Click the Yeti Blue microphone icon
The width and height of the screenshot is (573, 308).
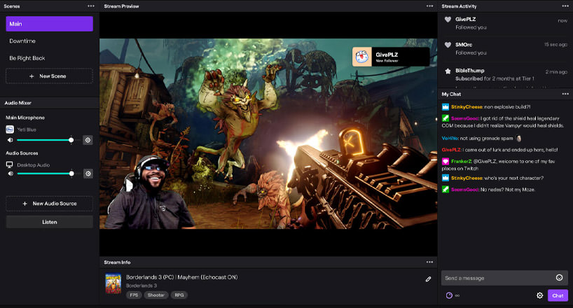point(10,129)
